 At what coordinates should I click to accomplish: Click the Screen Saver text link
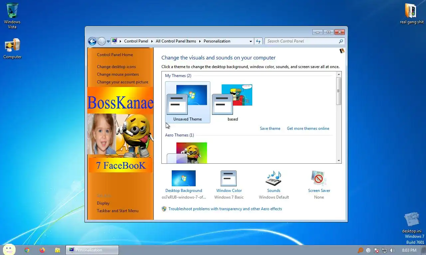point(319,191)
